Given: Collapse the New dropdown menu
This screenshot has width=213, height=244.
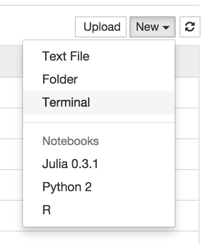Looking at the screenshot, I should click(x=153, y=27).
